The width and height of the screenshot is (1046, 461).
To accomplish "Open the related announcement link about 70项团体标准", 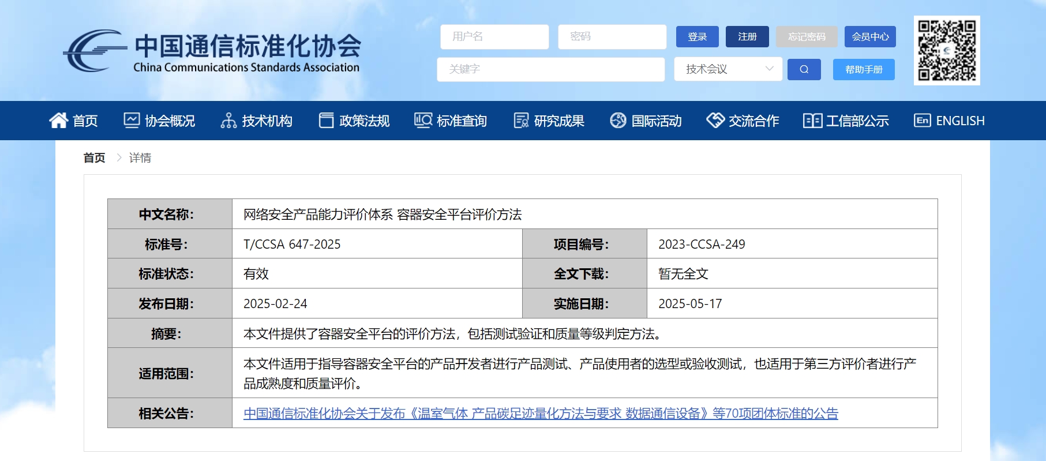I will pyautogui.click(x=541, y=413).
